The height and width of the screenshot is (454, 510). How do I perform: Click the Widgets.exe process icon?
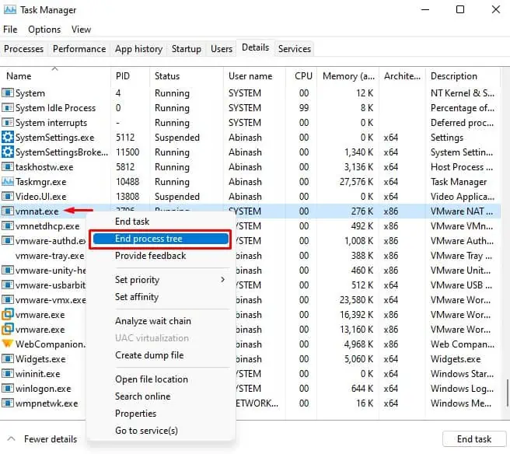click(x=8, y=358)
